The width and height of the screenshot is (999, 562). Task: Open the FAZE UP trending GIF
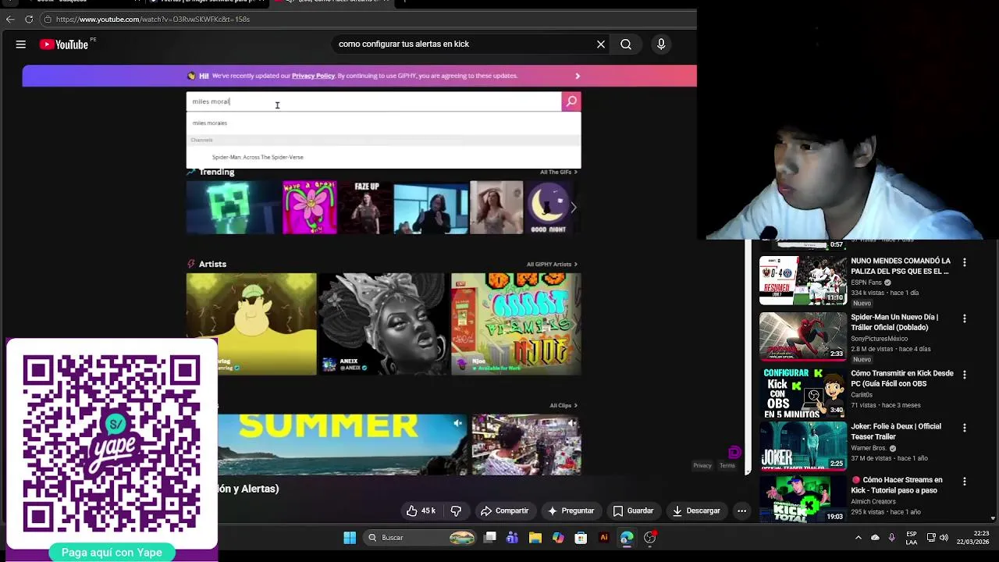(366, 208)
